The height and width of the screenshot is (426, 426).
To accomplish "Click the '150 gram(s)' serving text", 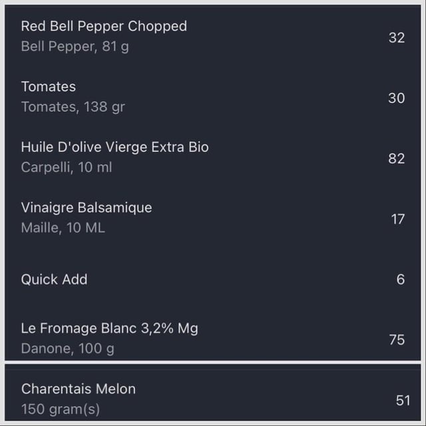I will (x=61, y=409).
